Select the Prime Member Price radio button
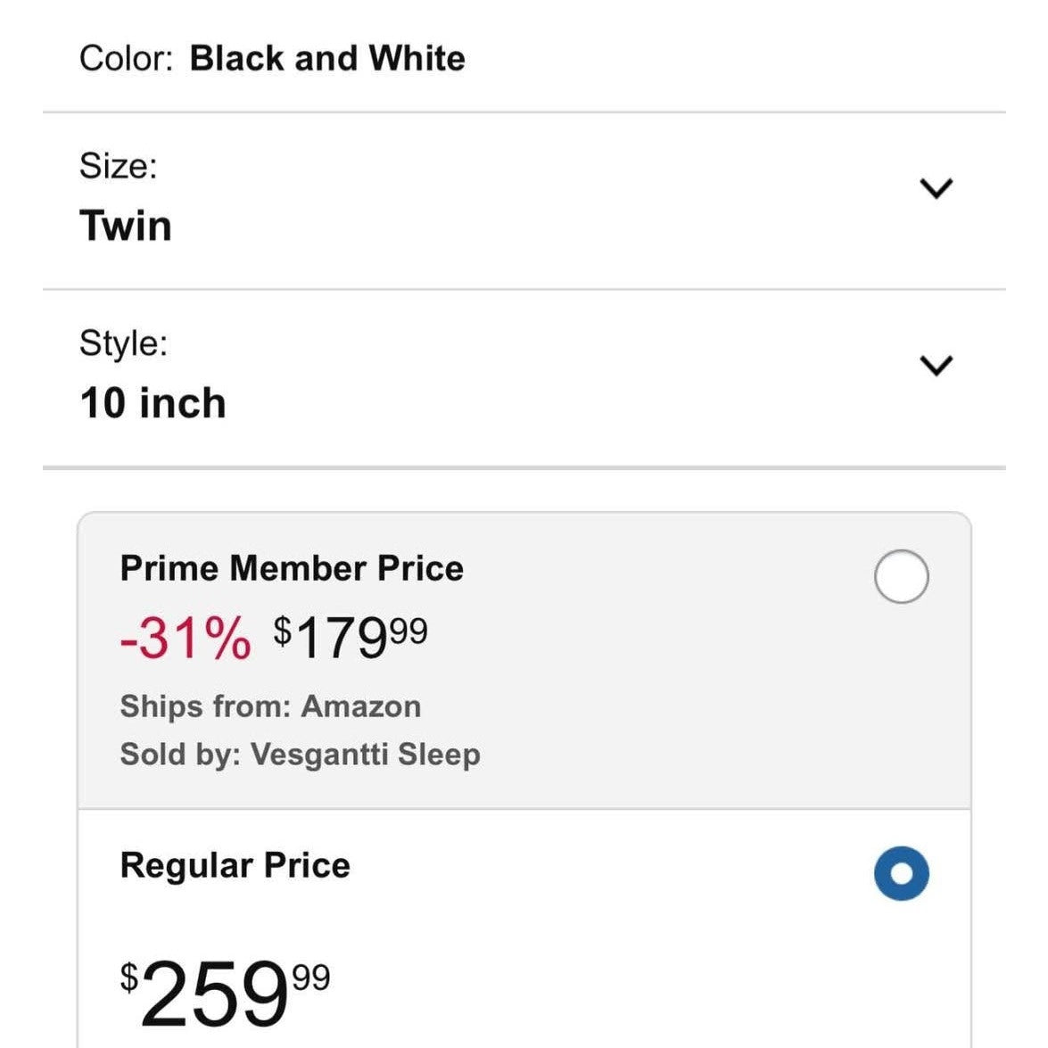 coord(901,577)
